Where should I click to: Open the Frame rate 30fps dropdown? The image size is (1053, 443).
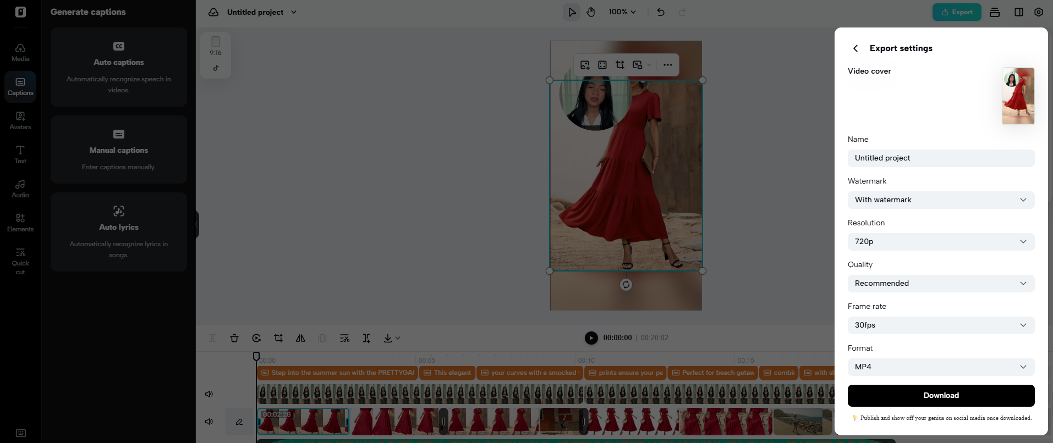(x=940, y=325)
